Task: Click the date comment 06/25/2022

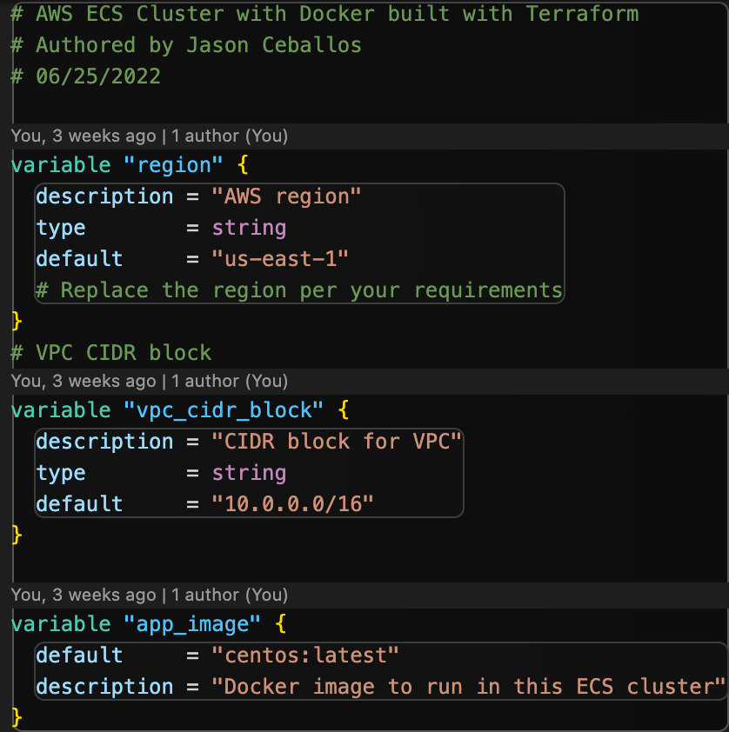Action: point(86,77)
